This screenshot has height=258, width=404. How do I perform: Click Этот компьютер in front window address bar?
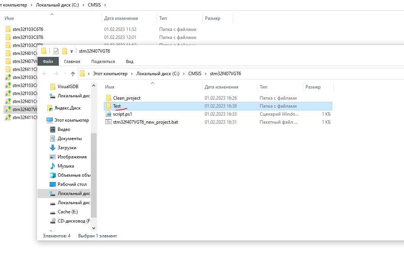coord(110,74)
